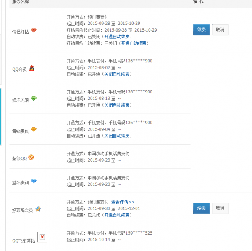The image size is (252, 251).
Task: Select the 情侣红钻 service name
Action: point(21,32)
